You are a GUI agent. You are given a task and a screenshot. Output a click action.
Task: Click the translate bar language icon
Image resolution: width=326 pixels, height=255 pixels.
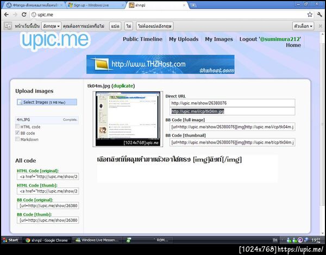tap(8, 26)
